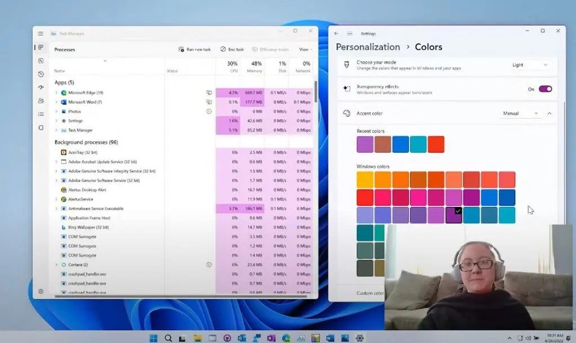Click the Run new task button
The height and width of the screenshot is (343, 576).
pos(195,49)
